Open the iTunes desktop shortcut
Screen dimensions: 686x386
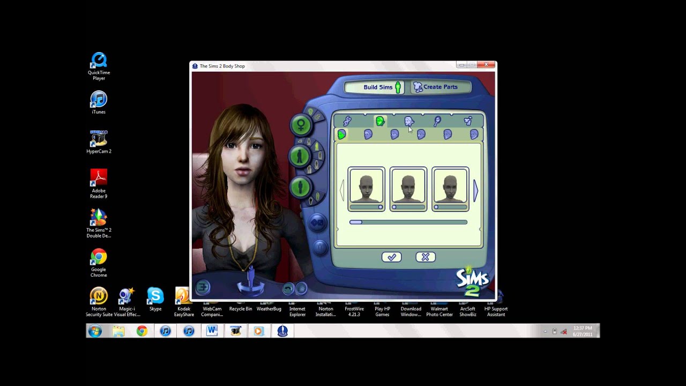(99, 103)
